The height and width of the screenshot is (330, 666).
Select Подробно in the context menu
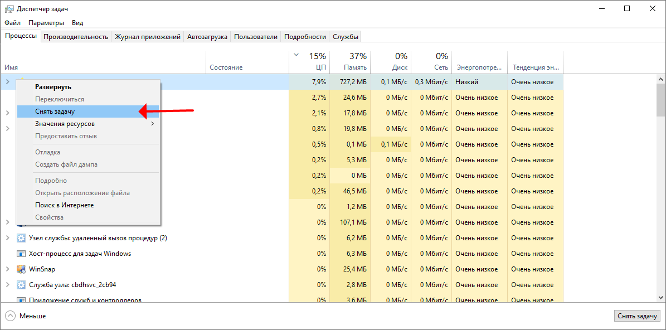(88, 181)
